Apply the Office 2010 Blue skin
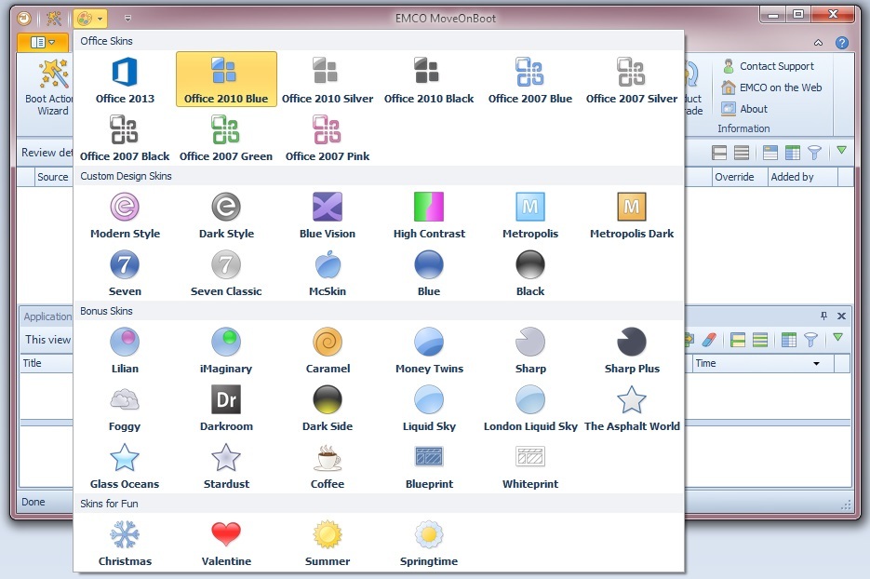 [x=226, y=80]
